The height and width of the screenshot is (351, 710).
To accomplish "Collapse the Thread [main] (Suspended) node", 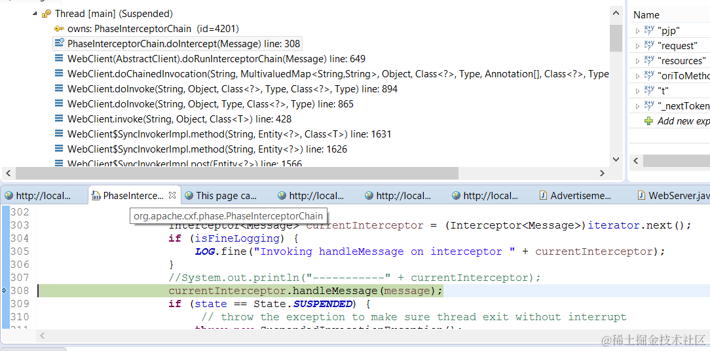I will pos(35,14).
